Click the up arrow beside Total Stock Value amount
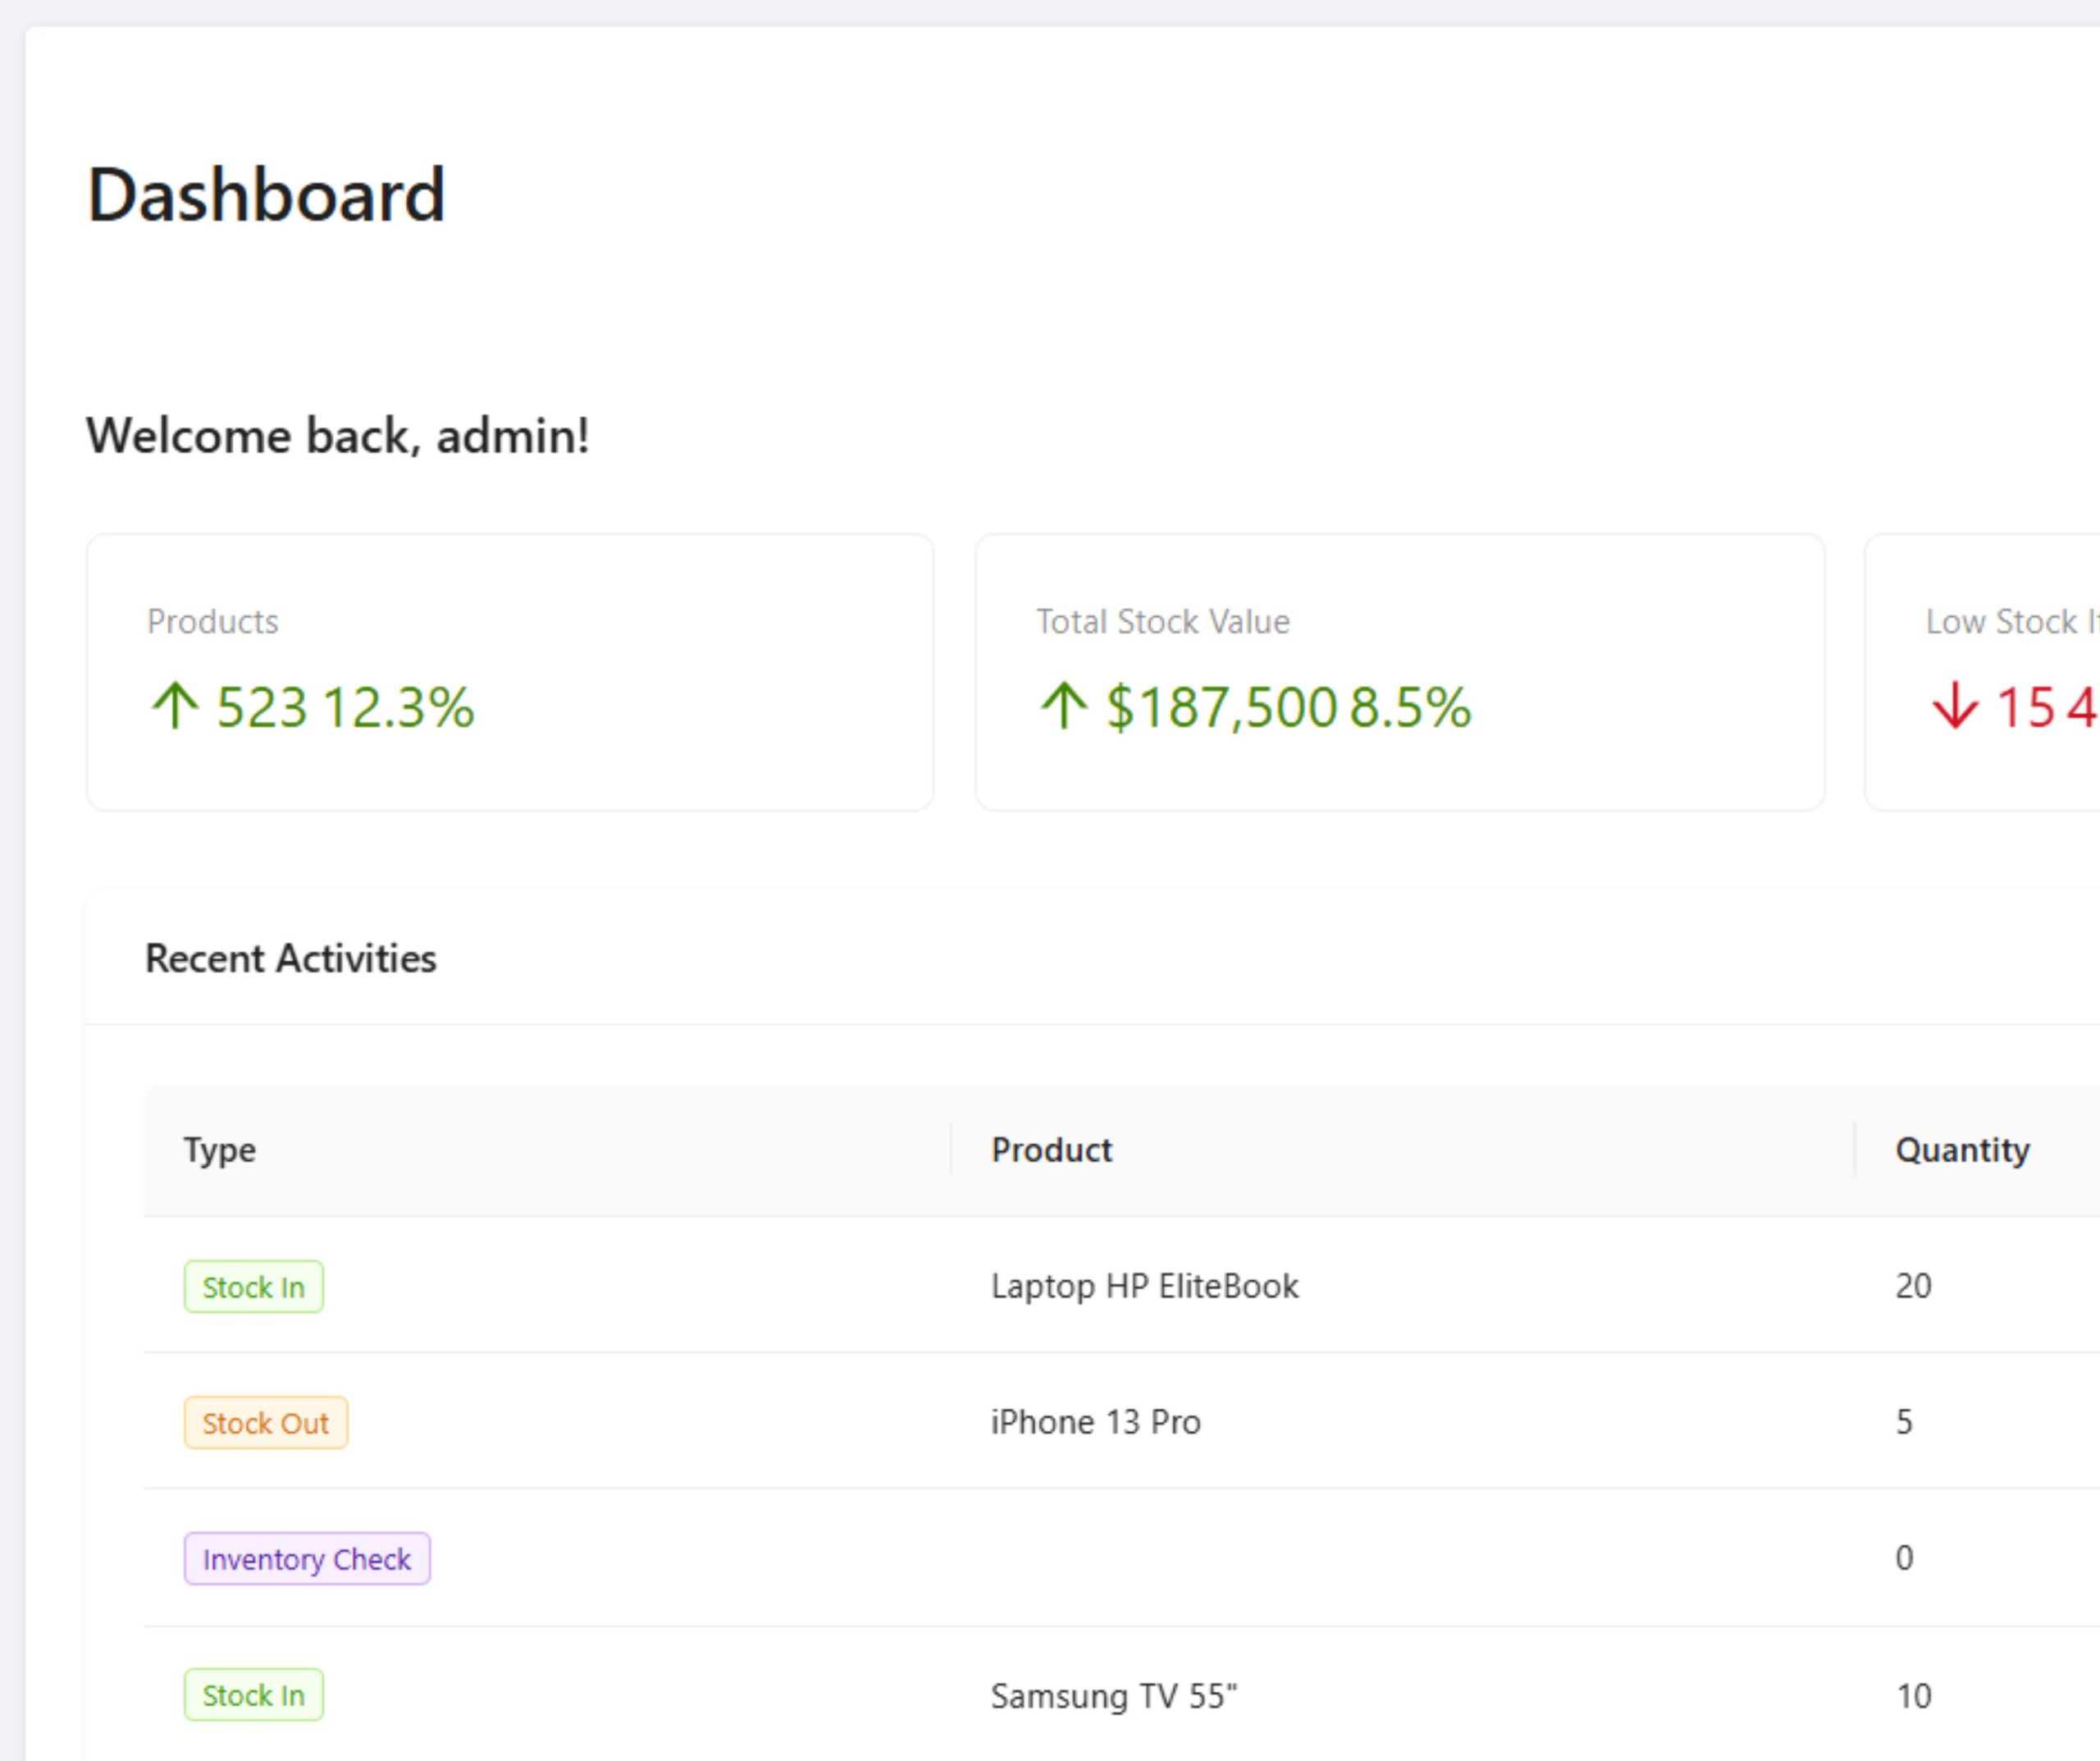 [x=1064, y=706]
